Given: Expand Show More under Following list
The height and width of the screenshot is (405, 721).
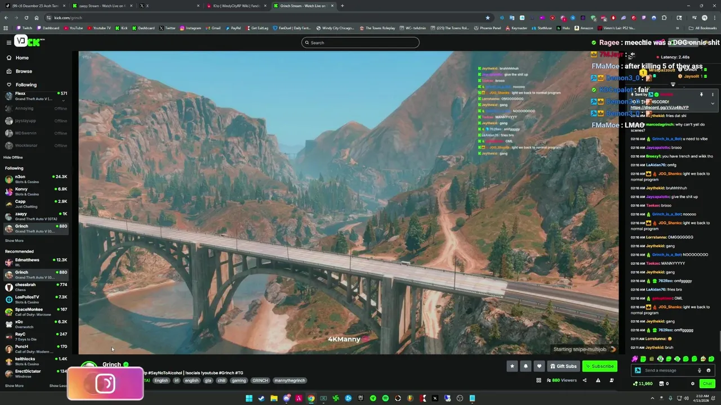Looking at the screenshot, I should click(15, 241).
